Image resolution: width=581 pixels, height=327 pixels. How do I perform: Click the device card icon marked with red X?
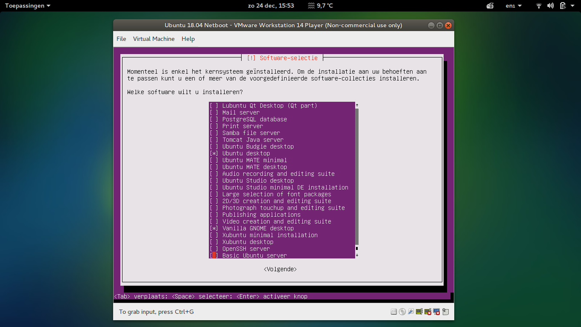pyautogui.click(x=428, y=312)
